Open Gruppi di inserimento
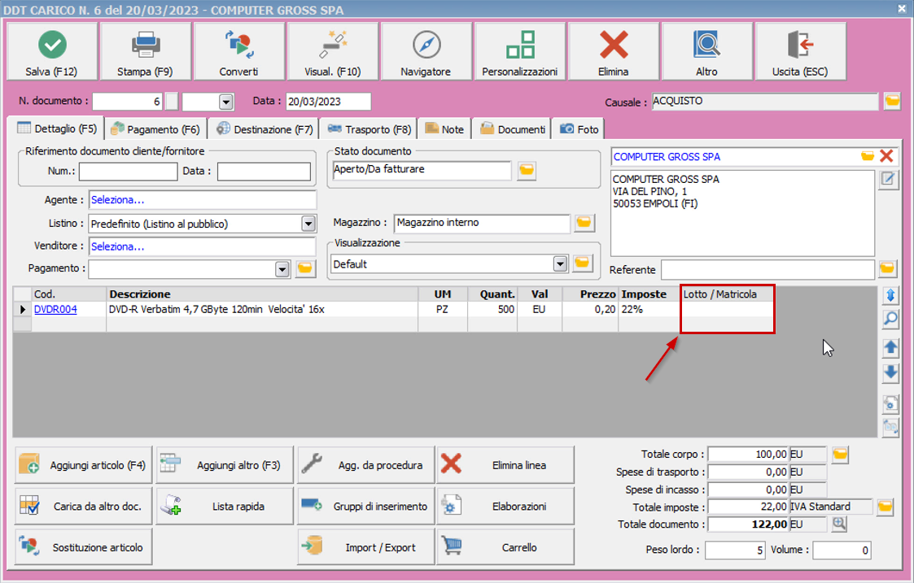The height and width of the screenshot is (583, 914). (x=366, y=506)
